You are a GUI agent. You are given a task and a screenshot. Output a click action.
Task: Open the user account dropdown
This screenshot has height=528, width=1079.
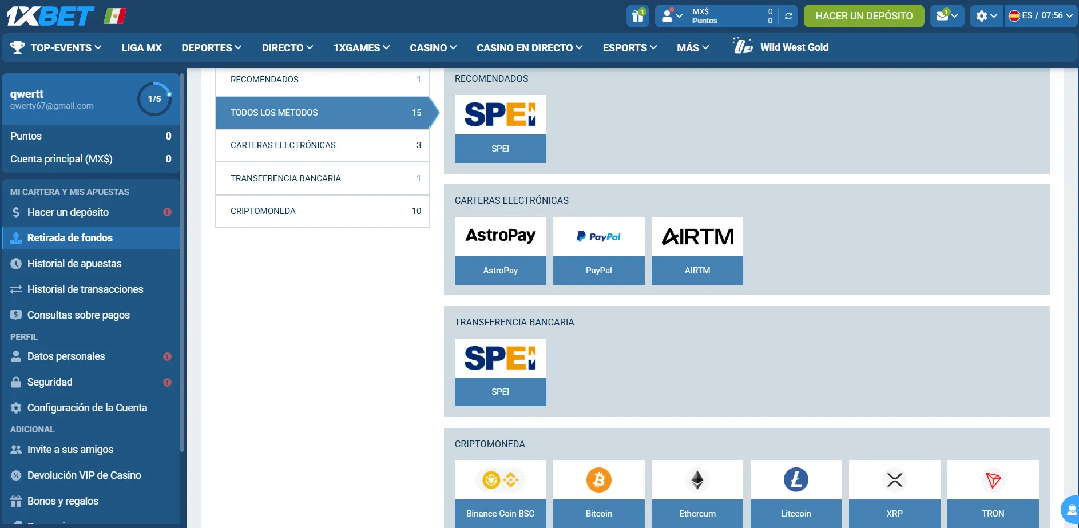672,16
